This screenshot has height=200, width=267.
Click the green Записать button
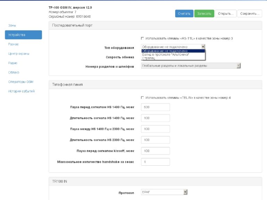(x=204, y=14)
